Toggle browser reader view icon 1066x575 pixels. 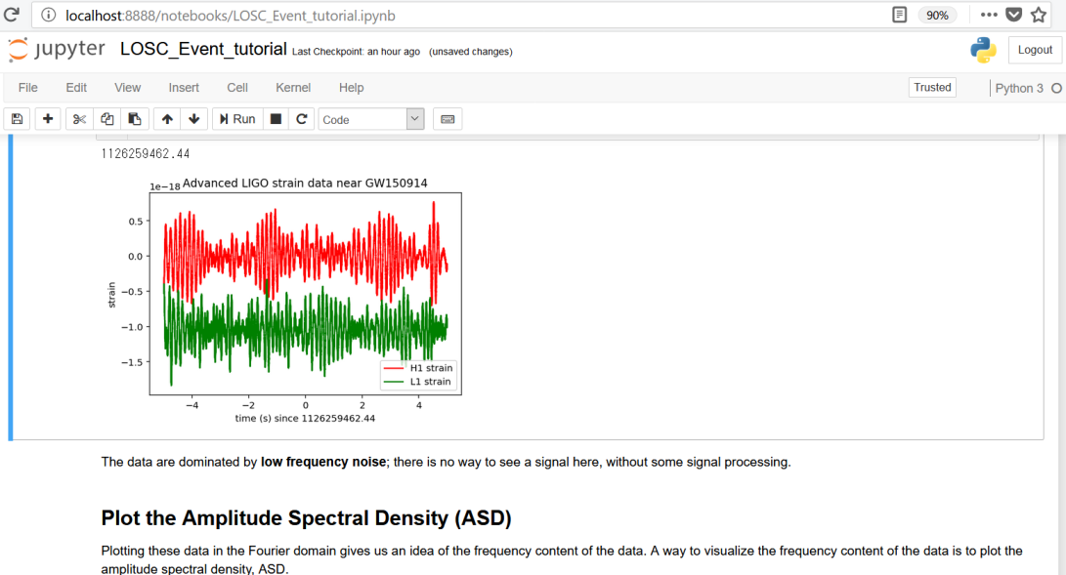coord(899,15)
